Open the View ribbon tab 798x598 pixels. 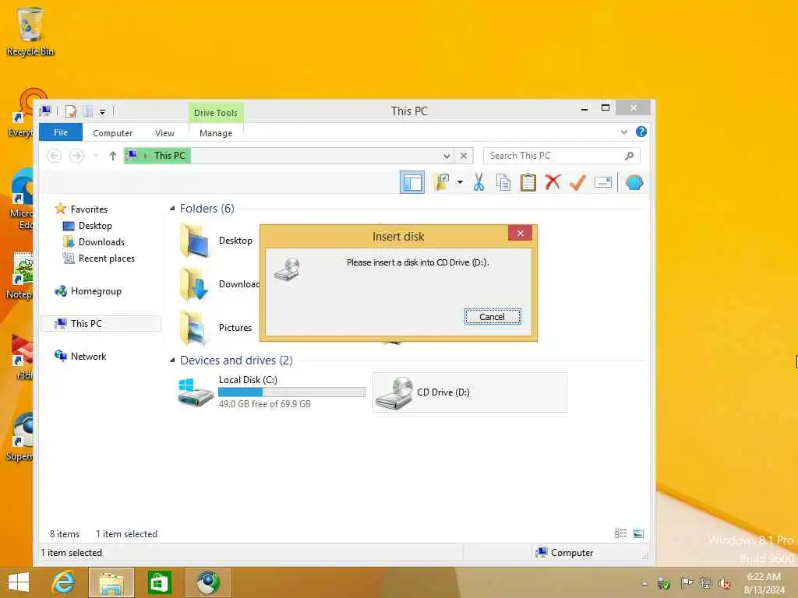coord(164,132)
